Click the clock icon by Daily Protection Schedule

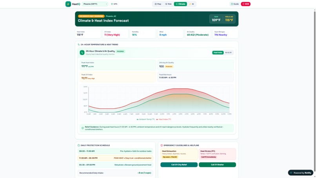point(78,145)
